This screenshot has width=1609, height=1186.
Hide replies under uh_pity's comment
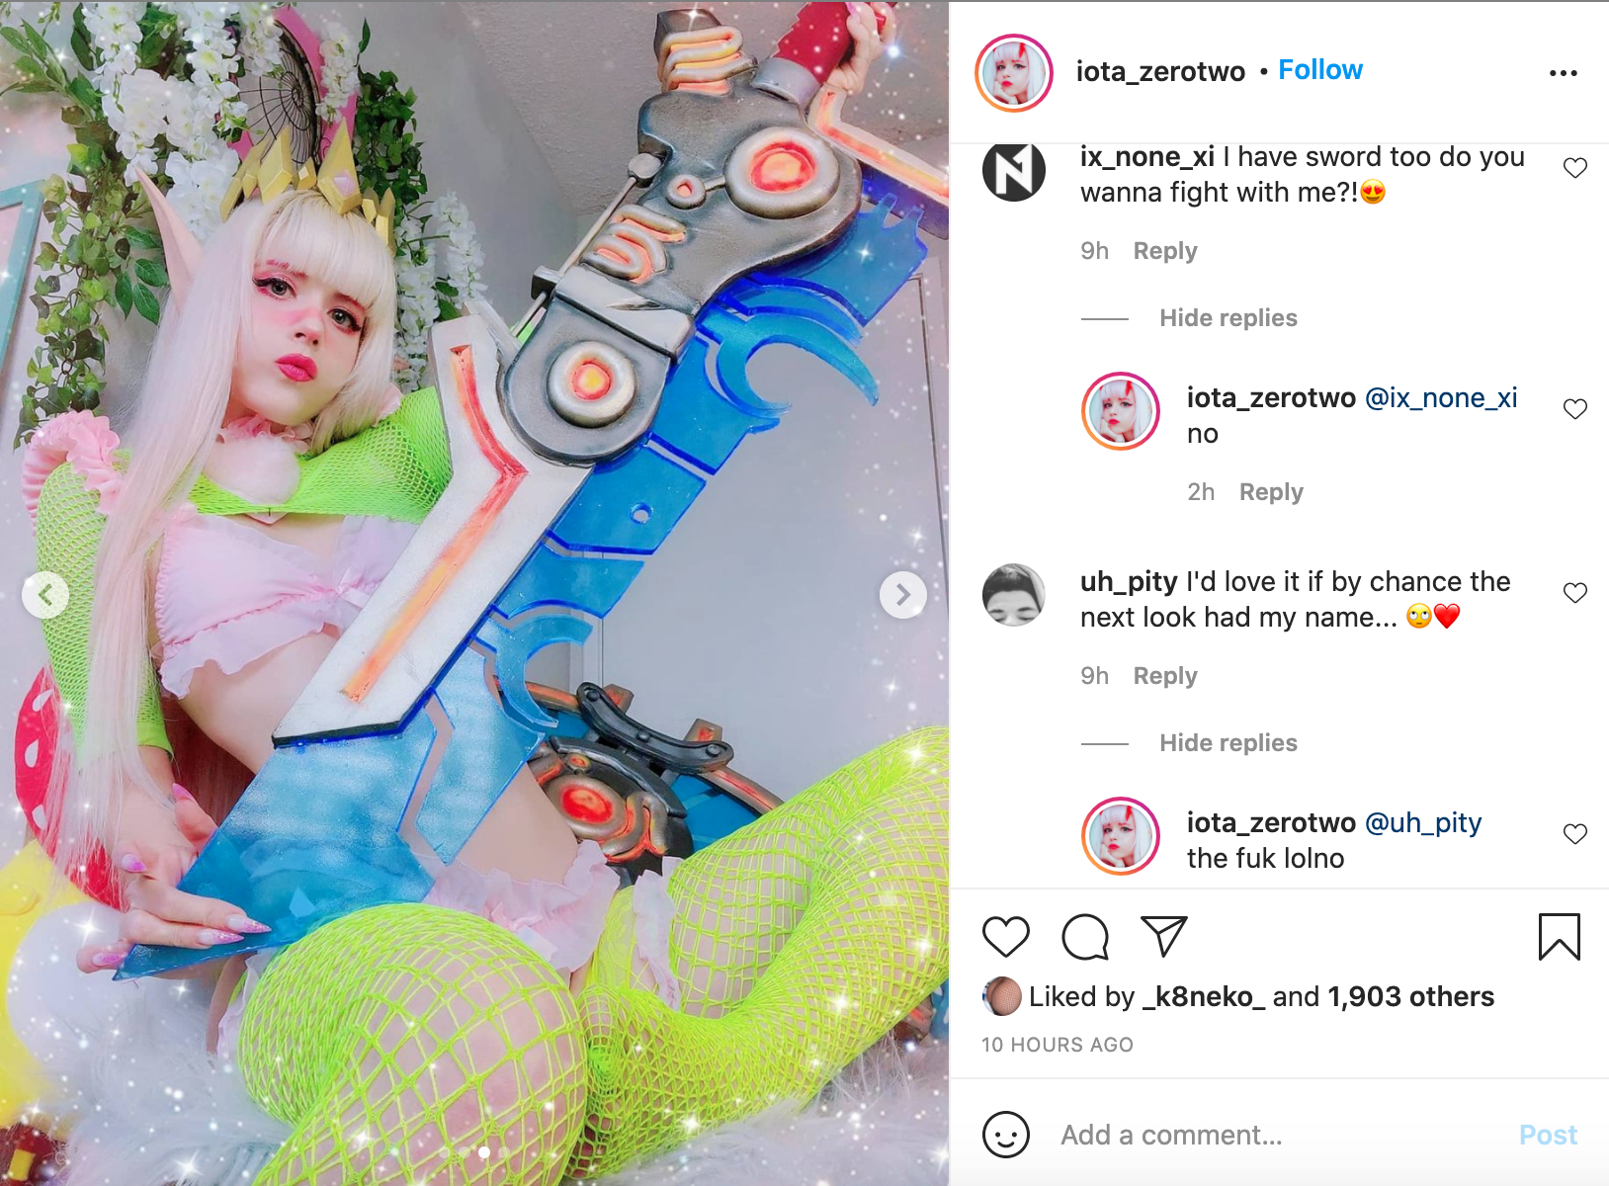coord(1228,743)
